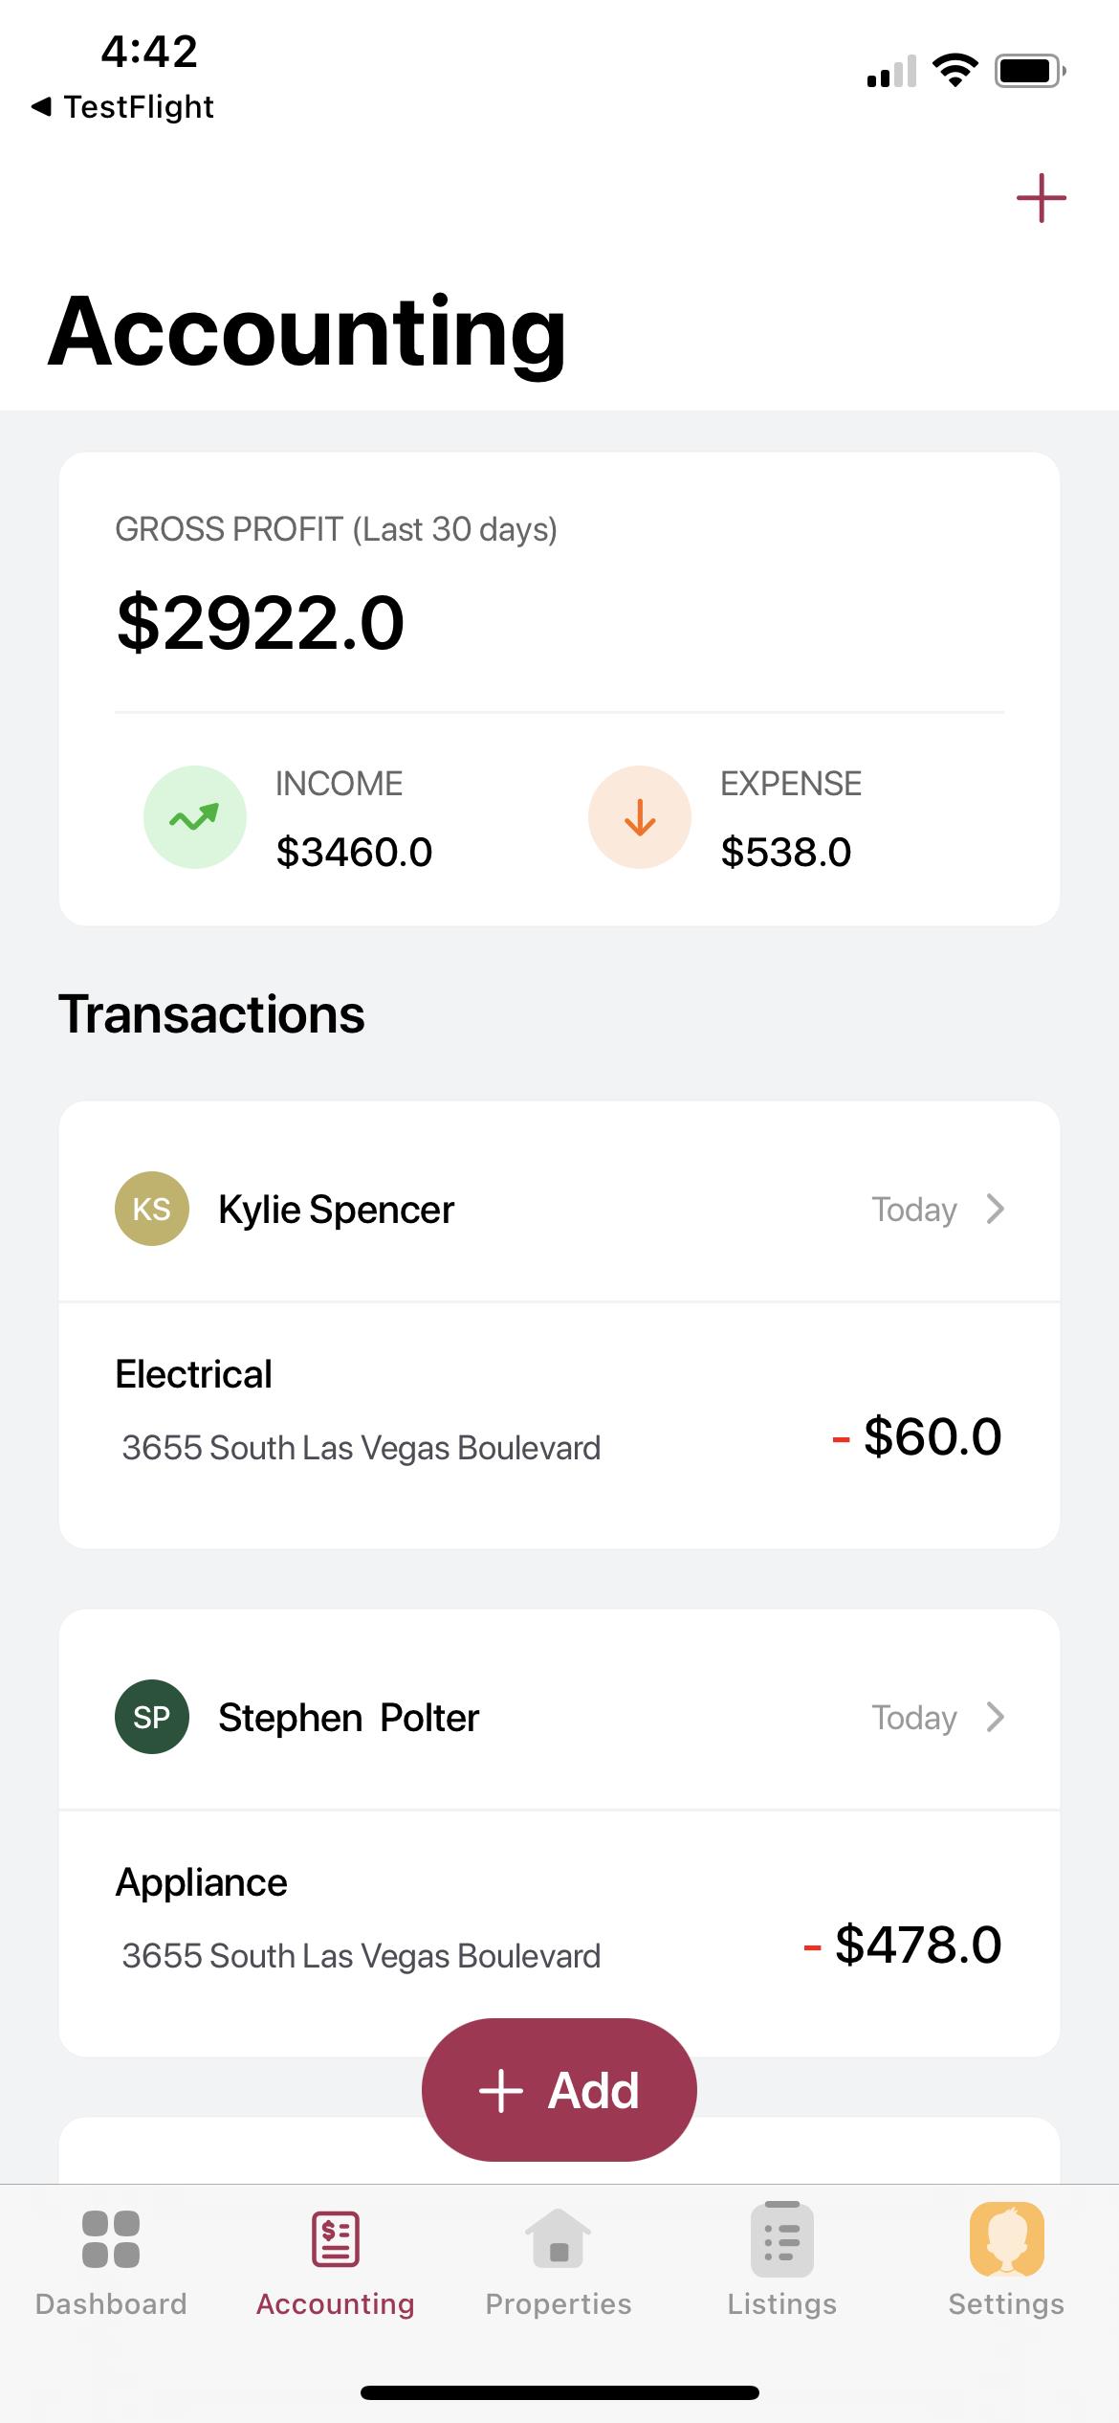Tap the orange expense arrow icon
Viewport: 1119px width, 2423px height.
click(x=639, y=817)
